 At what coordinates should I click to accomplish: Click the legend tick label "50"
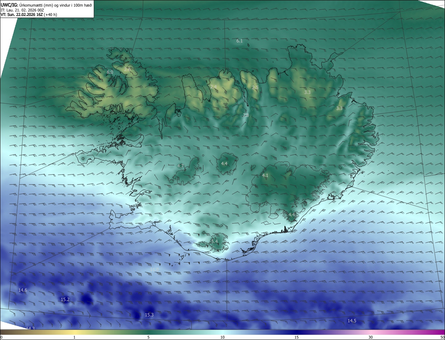click(x=442, y=338)
